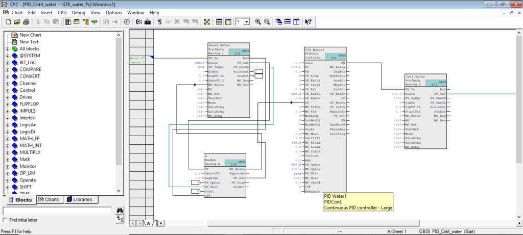Click the context help arrow icon

click(308, 22)
